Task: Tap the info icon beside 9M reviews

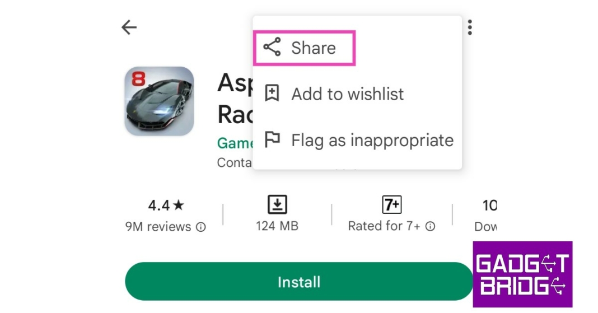Action: tap(201, 227)
